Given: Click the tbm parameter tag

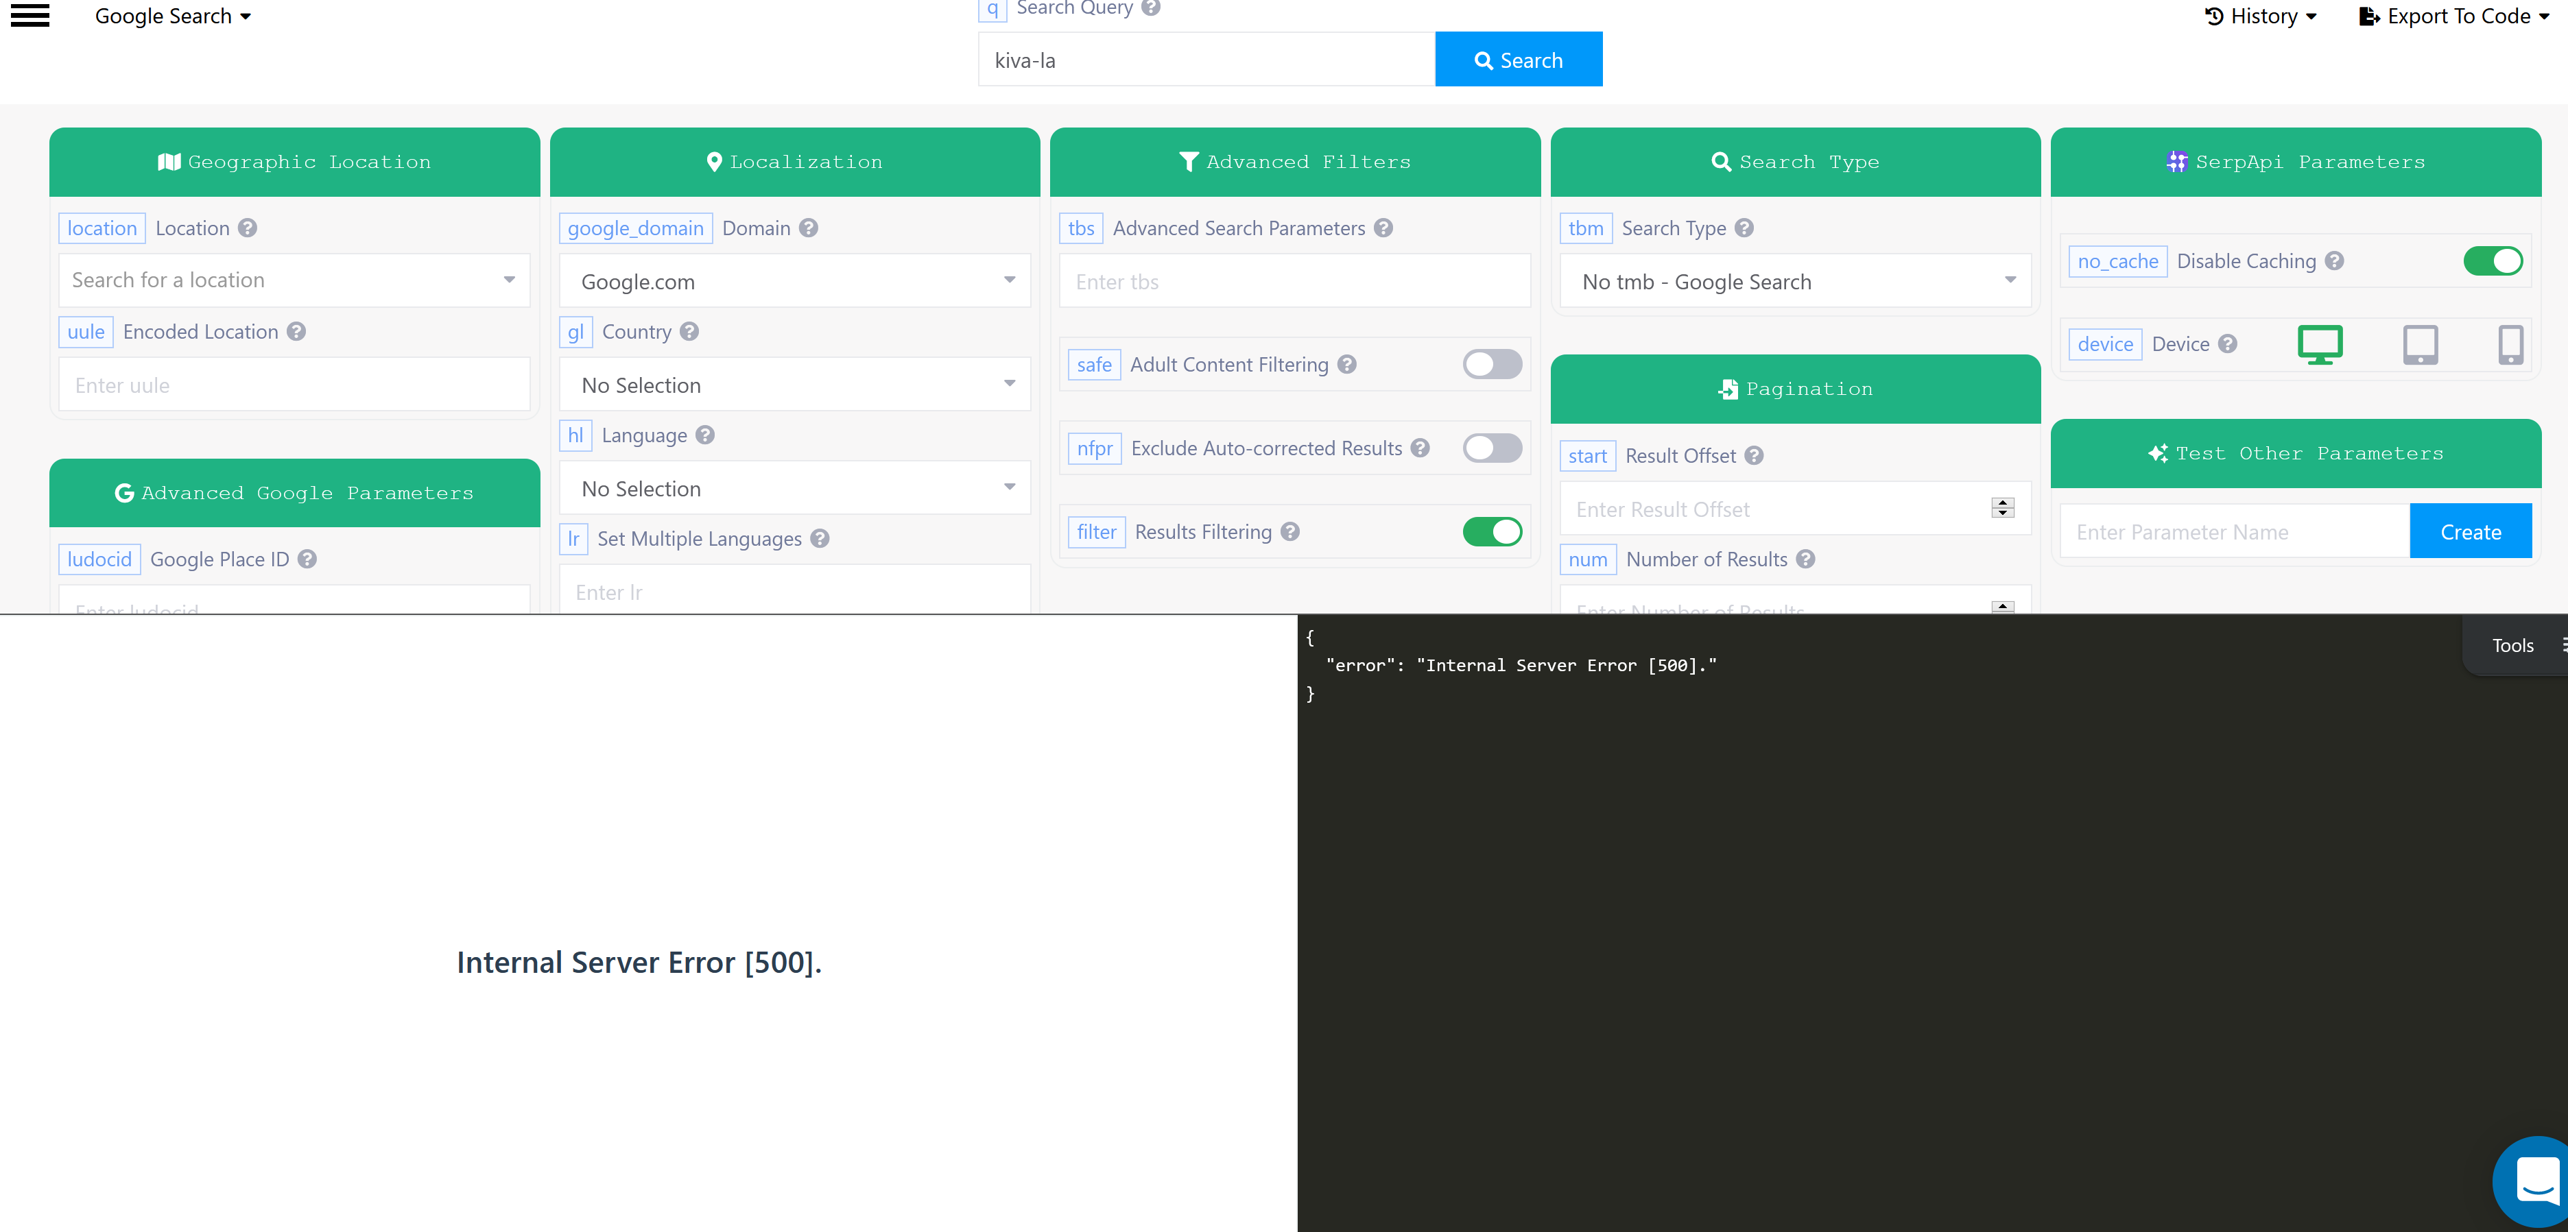Looking at the screenshot, I should click(1585, 228).
